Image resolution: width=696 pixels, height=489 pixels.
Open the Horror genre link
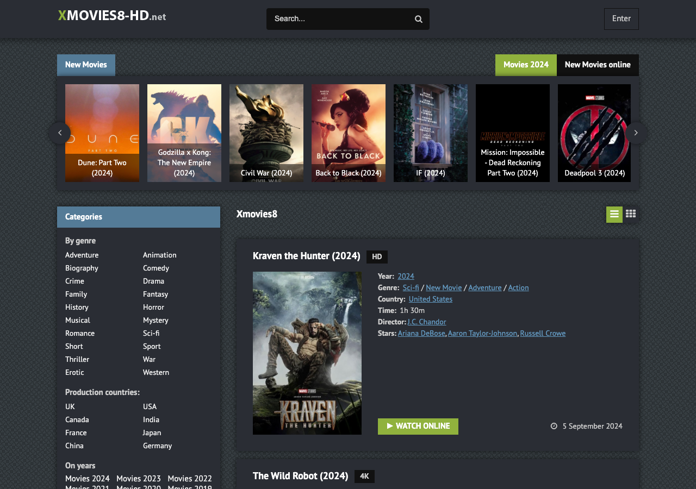coord(153,307)
